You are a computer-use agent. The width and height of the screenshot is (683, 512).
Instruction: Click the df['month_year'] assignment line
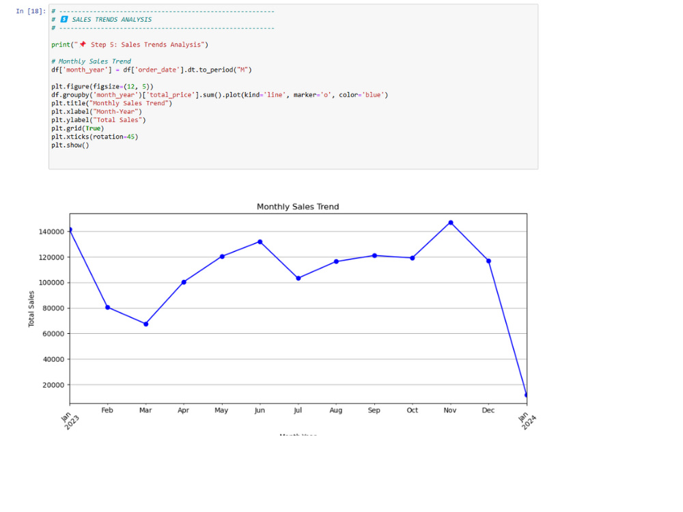(152, 70)
